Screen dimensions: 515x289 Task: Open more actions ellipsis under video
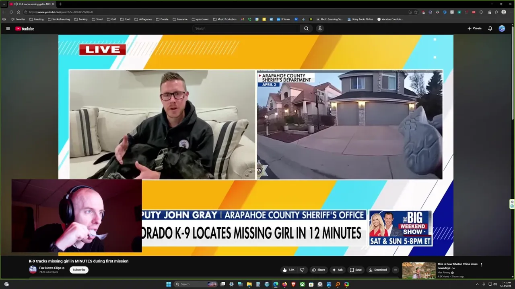tap(395, 270)
